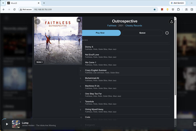Select the MusicD browser tab
The image size is (196, 131).
(x=24, y=3)
